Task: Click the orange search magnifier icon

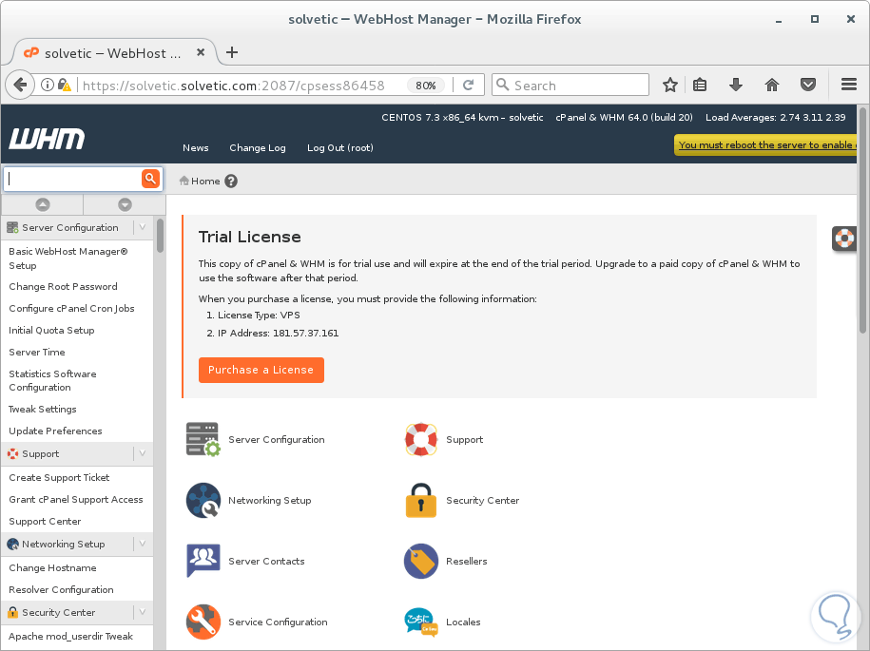Action: click(151, 179)
